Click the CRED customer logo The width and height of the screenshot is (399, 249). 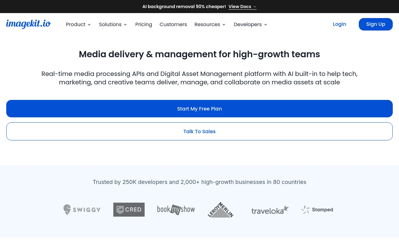pos(129,209)
